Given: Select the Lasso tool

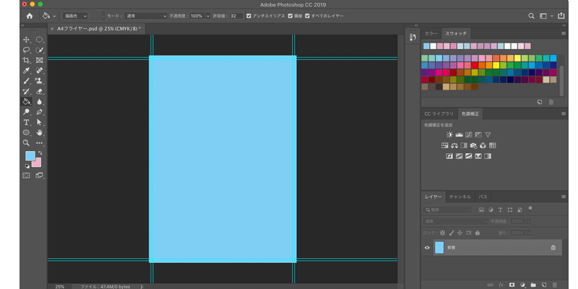Looking at the screenshot, I should point(27,50).
